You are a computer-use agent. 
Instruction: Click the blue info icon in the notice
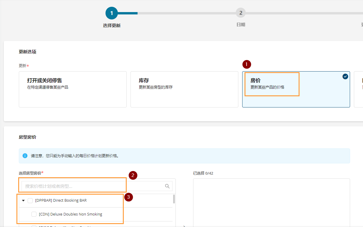pos(25,156)
